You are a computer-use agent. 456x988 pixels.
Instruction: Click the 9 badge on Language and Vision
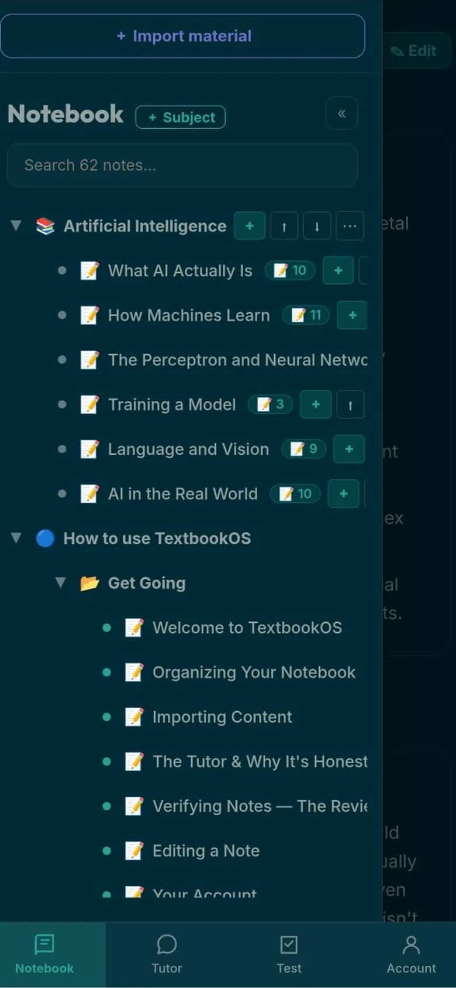point(304,449)
